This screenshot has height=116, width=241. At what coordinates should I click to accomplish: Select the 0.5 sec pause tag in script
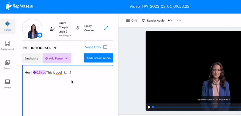coord(39,72)
